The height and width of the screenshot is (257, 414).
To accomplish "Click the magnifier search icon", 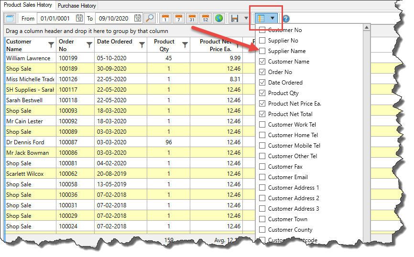I will coord(150,19).
